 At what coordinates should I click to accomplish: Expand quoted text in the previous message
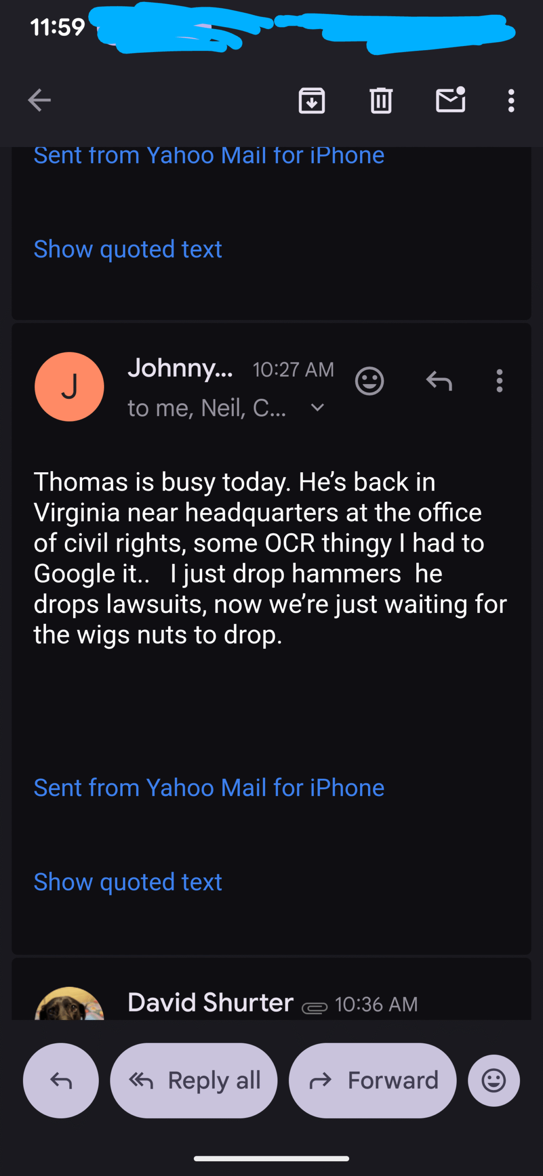point(128,249)
